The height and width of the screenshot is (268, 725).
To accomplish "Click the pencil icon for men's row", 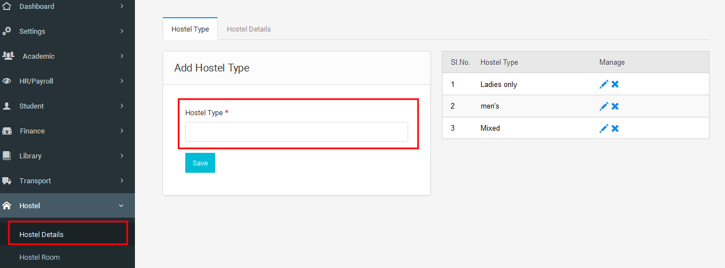I will [x=604, y=106].
